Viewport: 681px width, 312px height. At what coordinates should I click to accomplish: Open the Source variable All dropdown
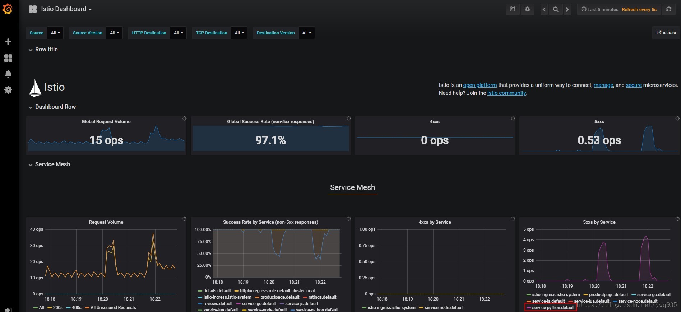55,33
